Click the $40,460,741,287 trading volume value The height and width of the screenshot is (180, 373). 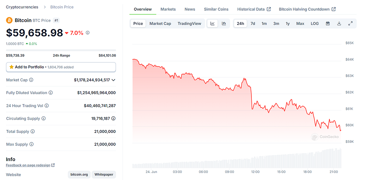[100, 106]
